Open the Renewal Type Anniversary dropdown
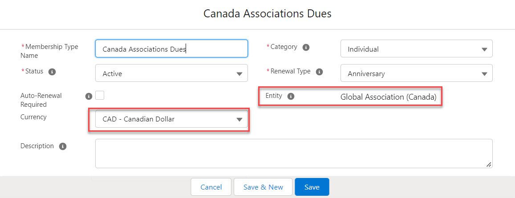The width and height of the screenshot is (515, 198). (416, 73)
